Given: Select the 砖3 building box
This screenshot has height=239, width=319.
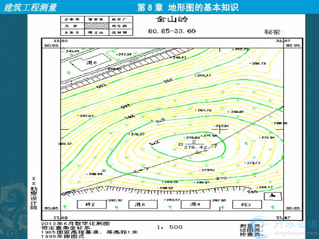Looking at the screenshot, I should [x=246, y=204].
